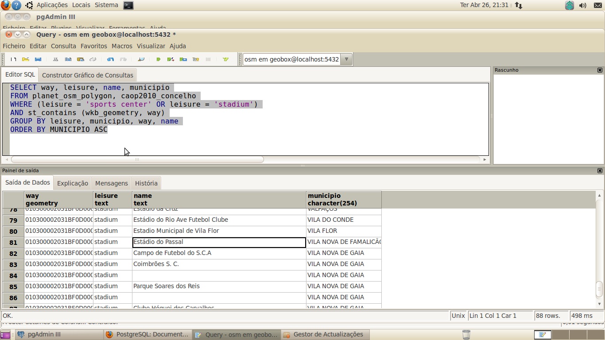Click the Copy toolbar icon
This screenshot has height=340, width=605.
68,59
